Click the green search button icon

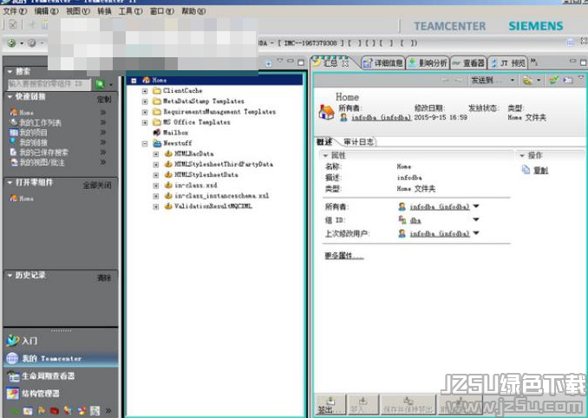100,84
